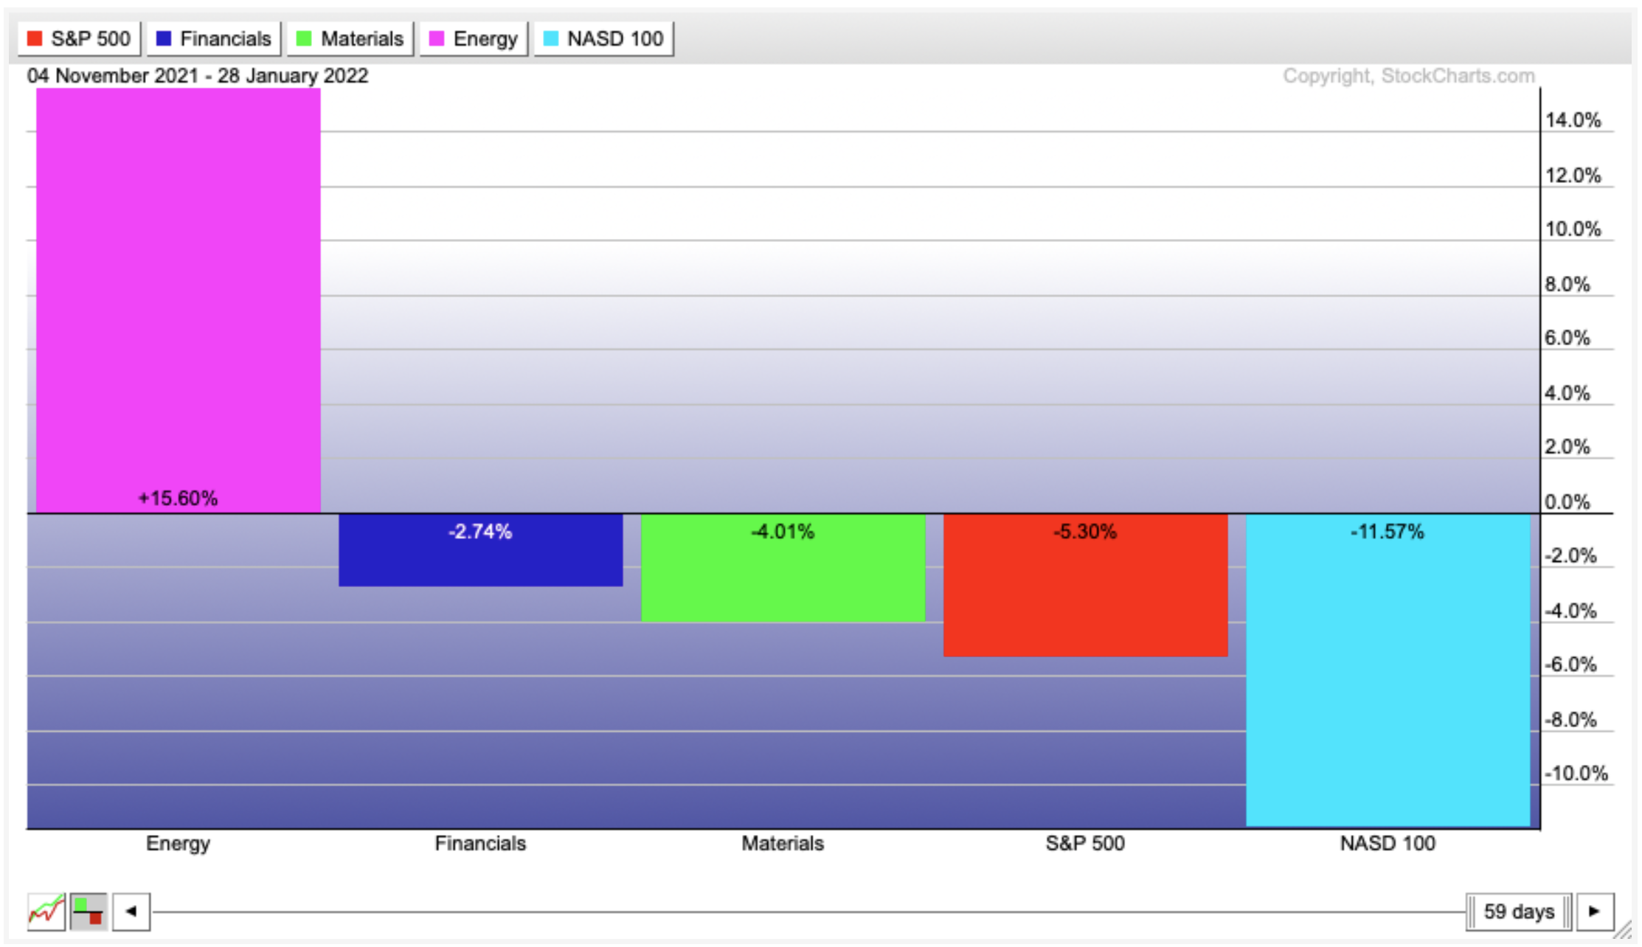The width and height of the screenshot is (1642, 947).
Task: Click the -6.0% y-axis label
Action: tap(1570, 665)
